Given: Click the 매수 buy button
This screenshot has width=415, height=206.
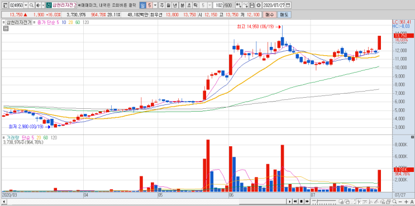Looking at the screenshot, I should [269, 15].
